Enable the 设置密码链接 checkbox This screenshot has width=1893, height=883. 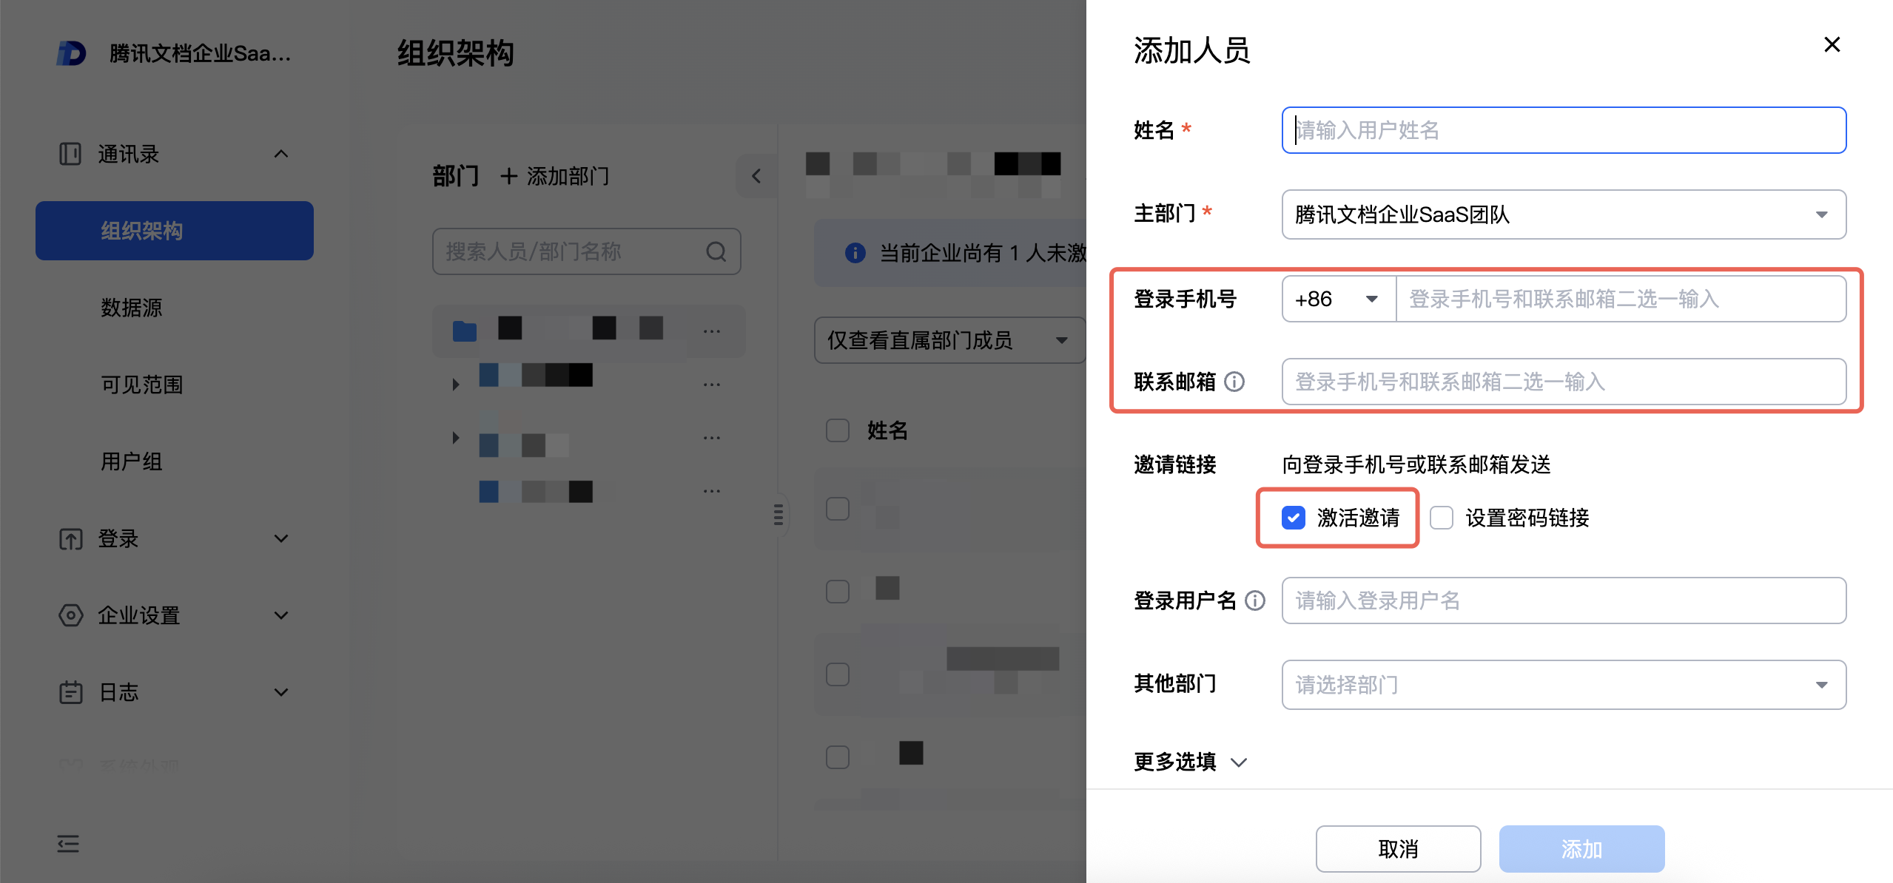(1442, 518)
